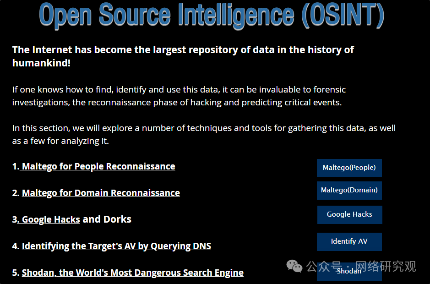This screenshot has height=284, width=430.
Task: Open the Maltego for People Reconnaissance link
Action: [x=98, y=166]
